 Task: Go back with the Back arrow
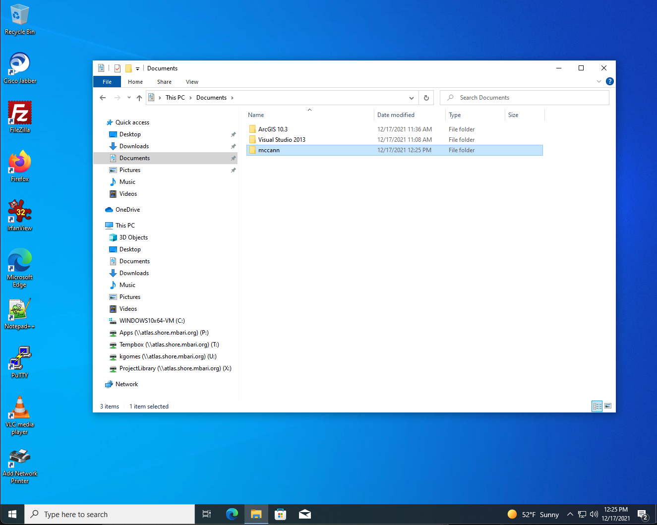click(x=103, y=98)
